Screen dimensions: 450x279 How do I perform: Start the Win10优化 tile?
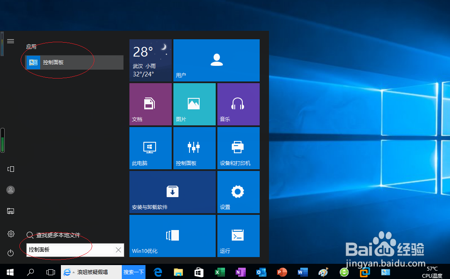172,236
